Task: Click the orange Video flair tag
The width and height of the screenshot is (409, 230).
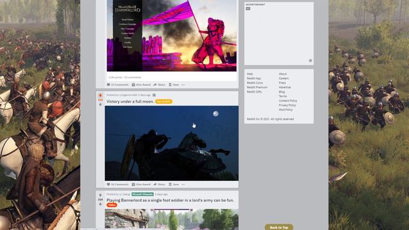Action: [112, 205]
